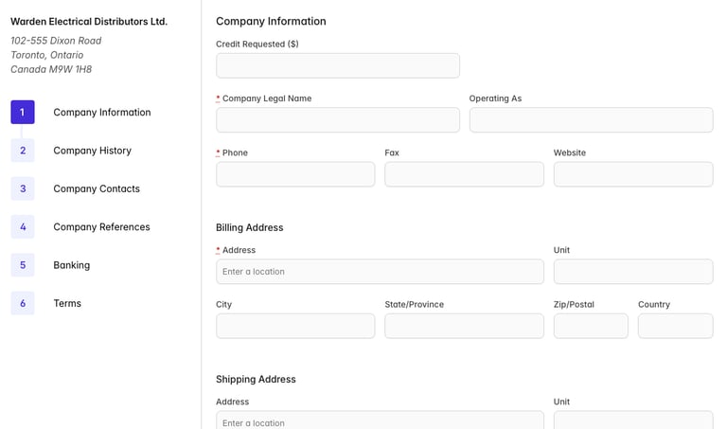The height and width of the screenshot is (429, 727).
Task: Select step 1 number badge
Action: 23,112
